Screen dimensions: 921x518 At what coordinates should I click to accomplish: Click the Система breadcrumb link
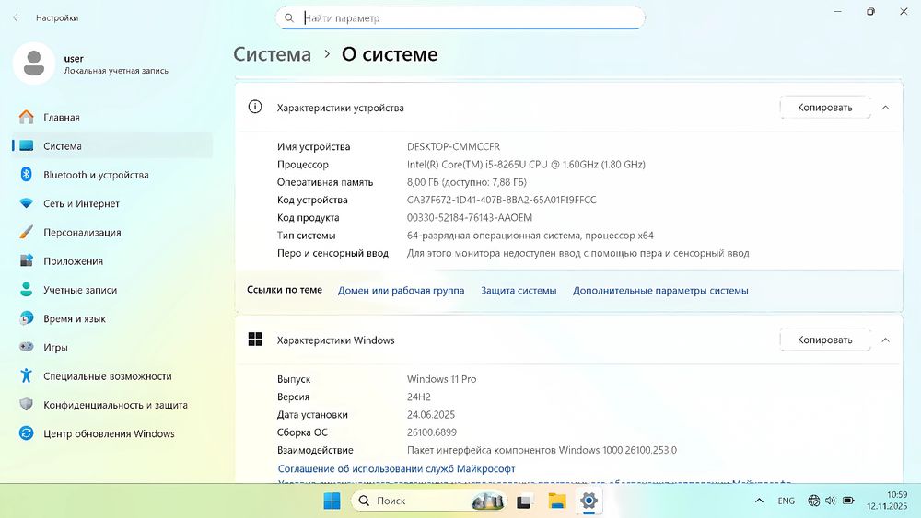[272, 54]
